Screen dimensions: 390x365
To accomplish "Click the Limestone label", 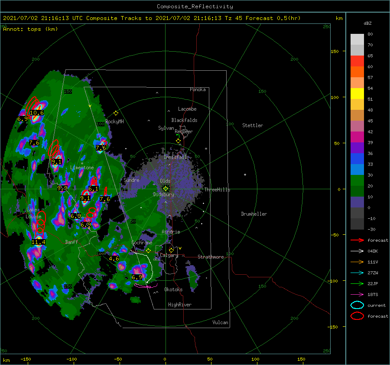I will pyautogui.click(x=82, y=168).
